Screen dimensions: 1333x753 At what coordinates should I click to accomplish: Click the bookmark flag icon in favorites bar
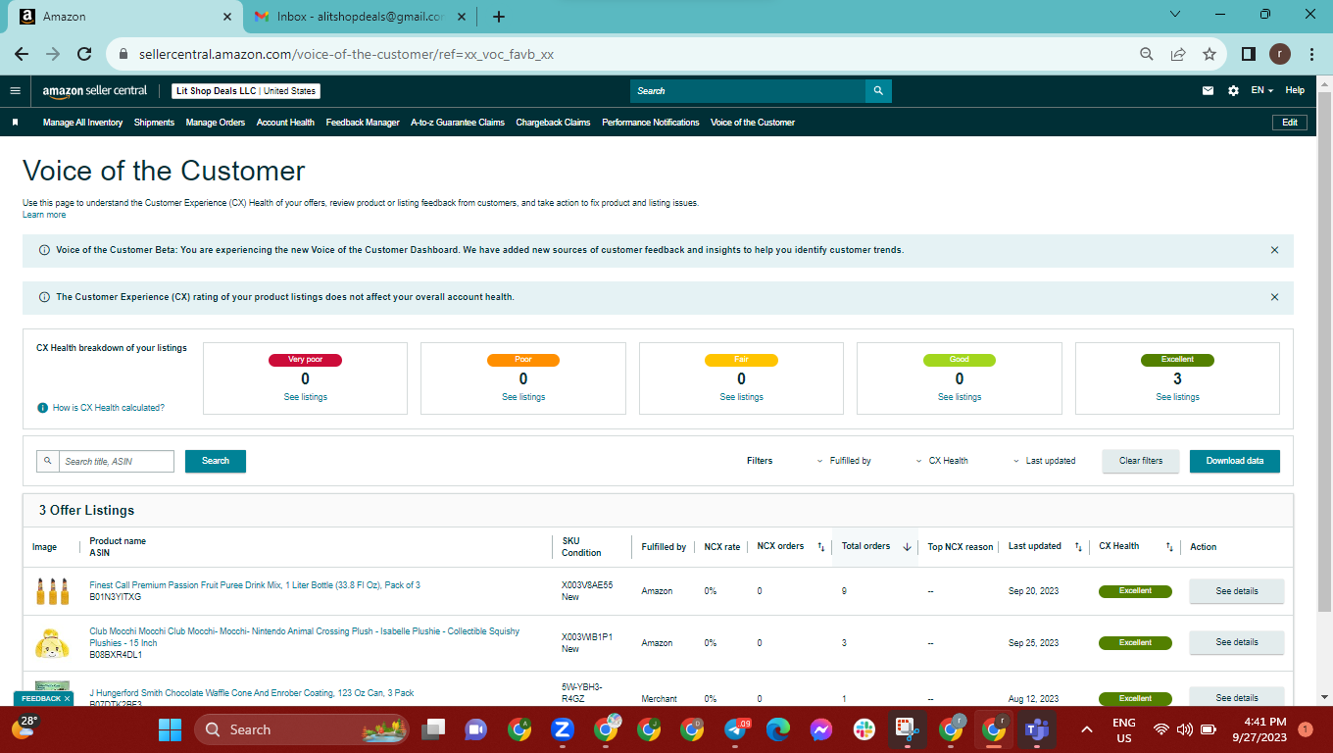(15, 123)
